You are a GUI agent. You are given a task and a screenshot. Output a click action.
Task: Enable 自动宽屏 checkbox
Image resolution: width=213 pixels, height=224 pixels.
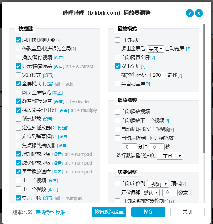tap(118, 40)
